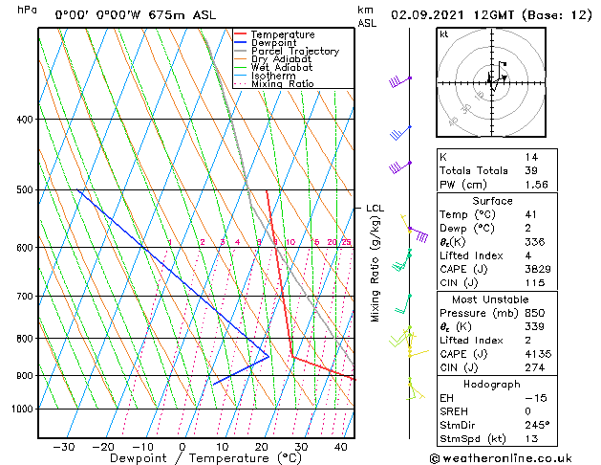Image resolution: width=601 pixels, height=465 pixels.
Task: Click the 'Dewpoint / Temperature (°C)' axis title
Action: tap(205, 458)
